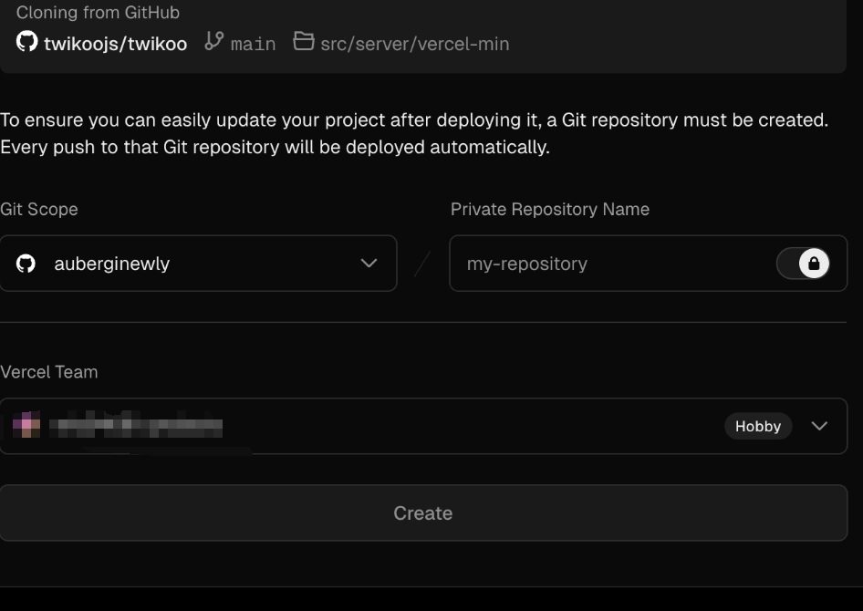Click the git branch icon next to main

coord(214,41)
